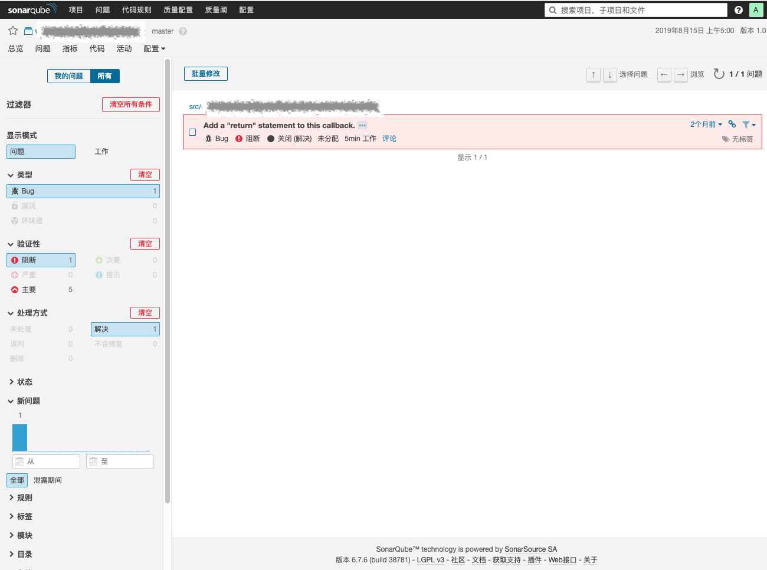Copy the issue permalink link icon
This screenshot has height=570, width=767.
(x=732, y=124)
